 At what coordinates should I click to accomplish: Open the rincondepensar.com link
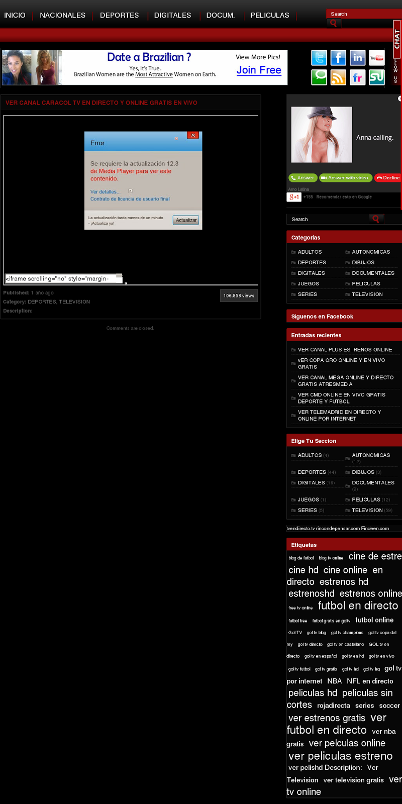(x=338, y=529)
